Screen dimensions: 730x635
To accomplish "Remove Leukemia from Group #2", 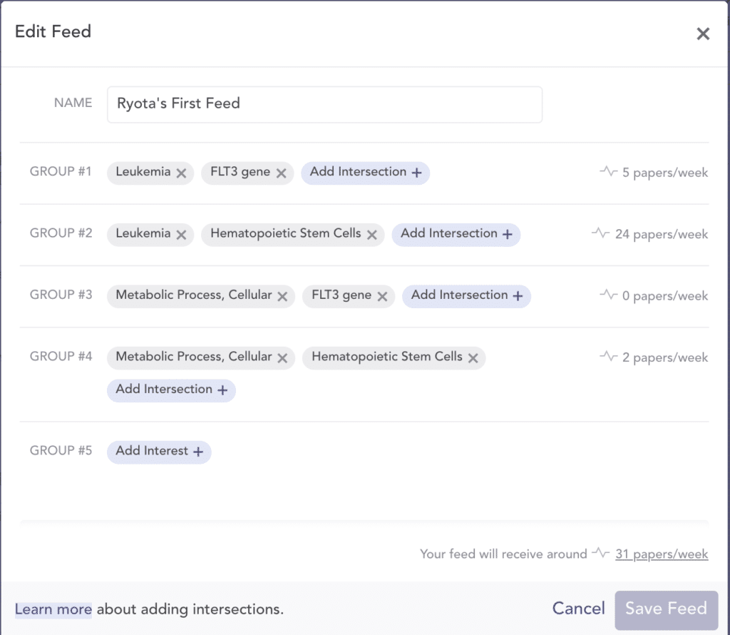I will (181, 235).
